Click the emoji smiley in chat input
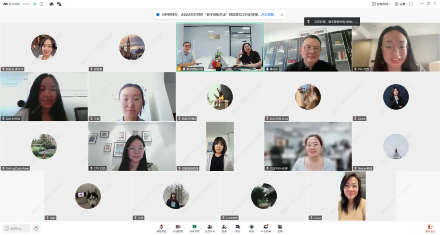440x235 pixels. click(x=7, y=228)
